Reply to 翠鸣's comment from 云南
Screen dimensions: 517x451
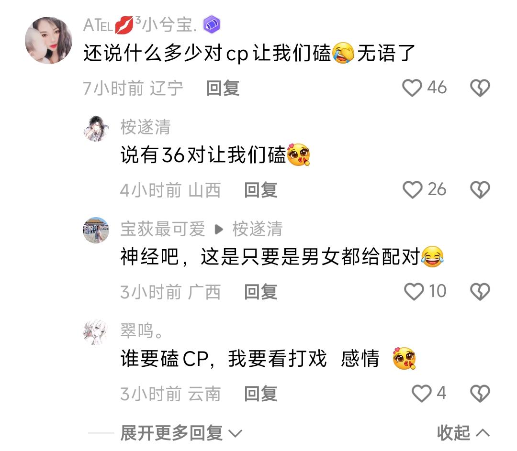click(x=260, y=394)
